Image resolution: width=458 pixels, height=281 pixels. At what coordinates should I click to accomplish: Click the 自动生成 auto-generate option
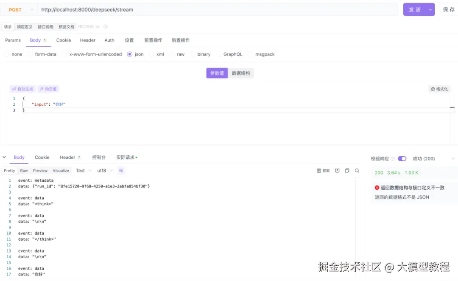[x=22, y=89]
